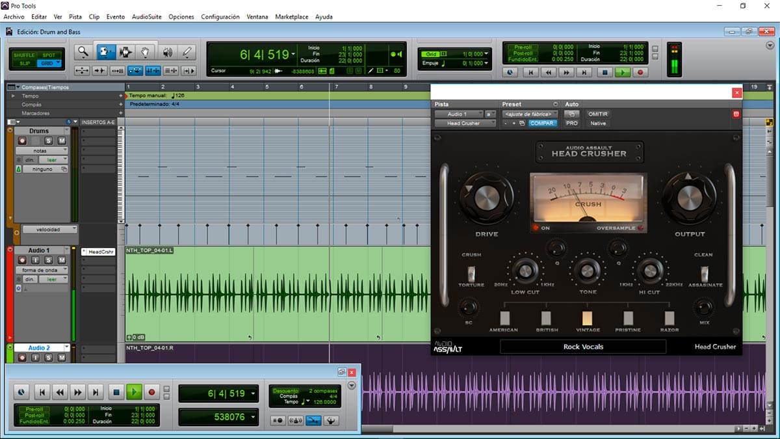Click the online button in floating Transport
The height and width of the screenshot is (439, 780).
(21, 392)
